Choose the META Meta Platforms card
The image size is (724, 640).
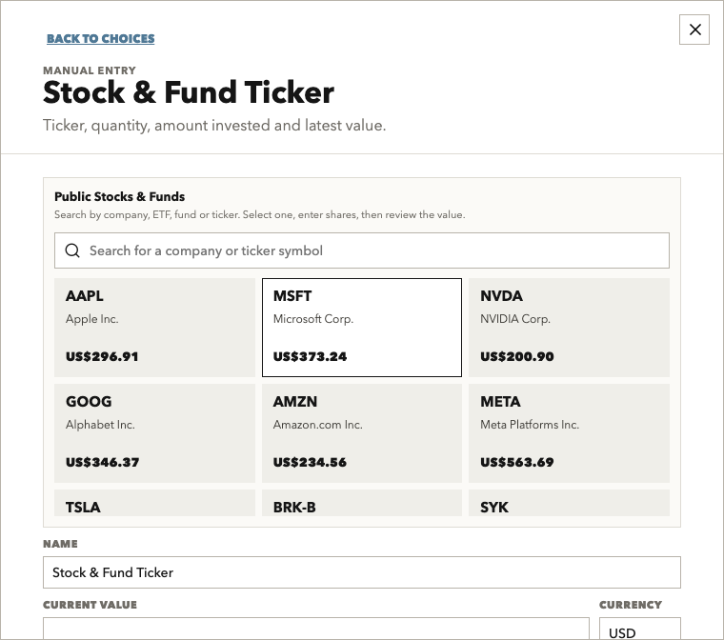[569, 433]
